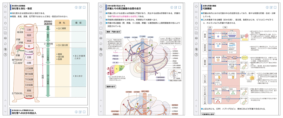Screen dimensions: 283x118
Task: Click the 消化 column header in the digestion table
Action: pyautogui.click(x=62, y=23)
